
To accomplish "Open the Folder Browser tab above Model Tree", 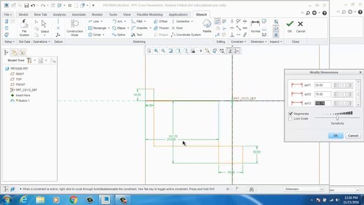I will [14, 53].
